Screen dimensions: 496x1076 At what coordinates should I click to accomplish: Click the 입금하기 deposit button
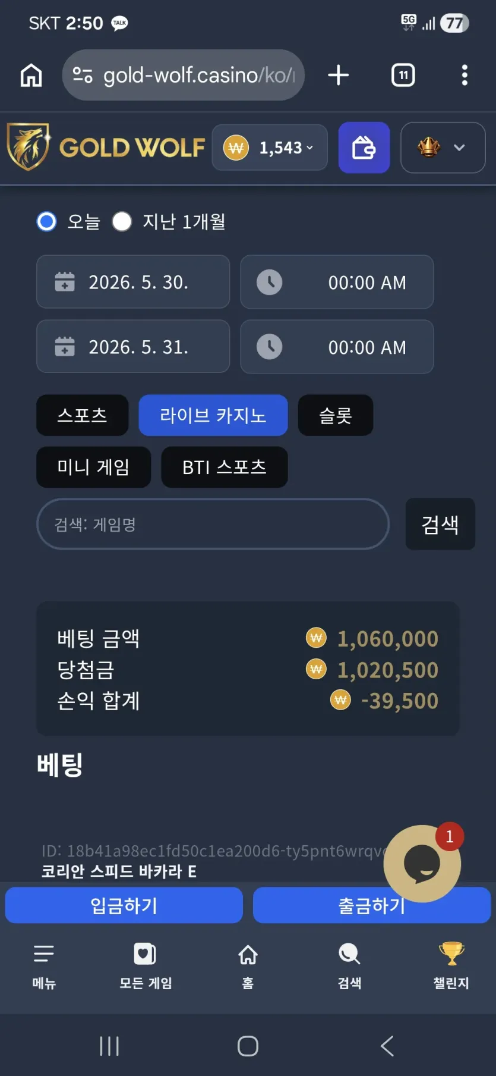124,905
